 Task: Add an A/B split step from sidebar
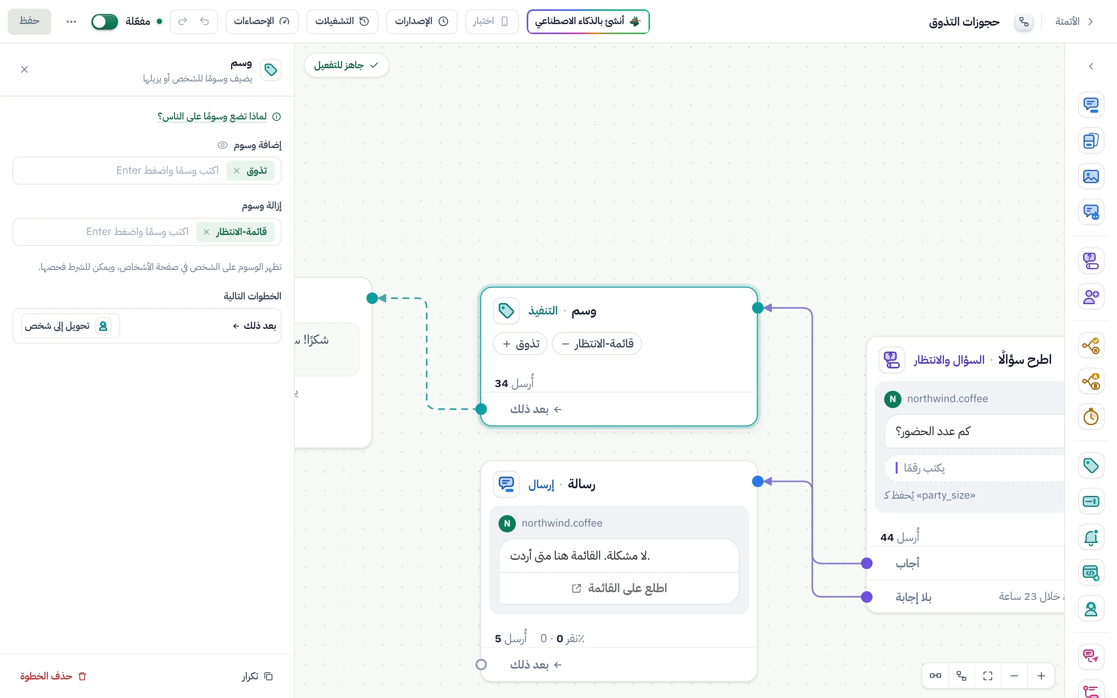(x=1091, y=381)
